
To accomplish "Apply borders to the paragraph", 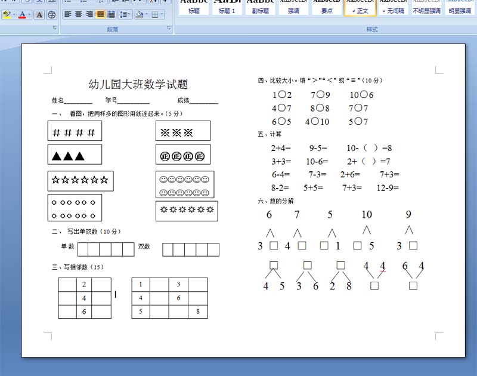I will tap(155, 14).
